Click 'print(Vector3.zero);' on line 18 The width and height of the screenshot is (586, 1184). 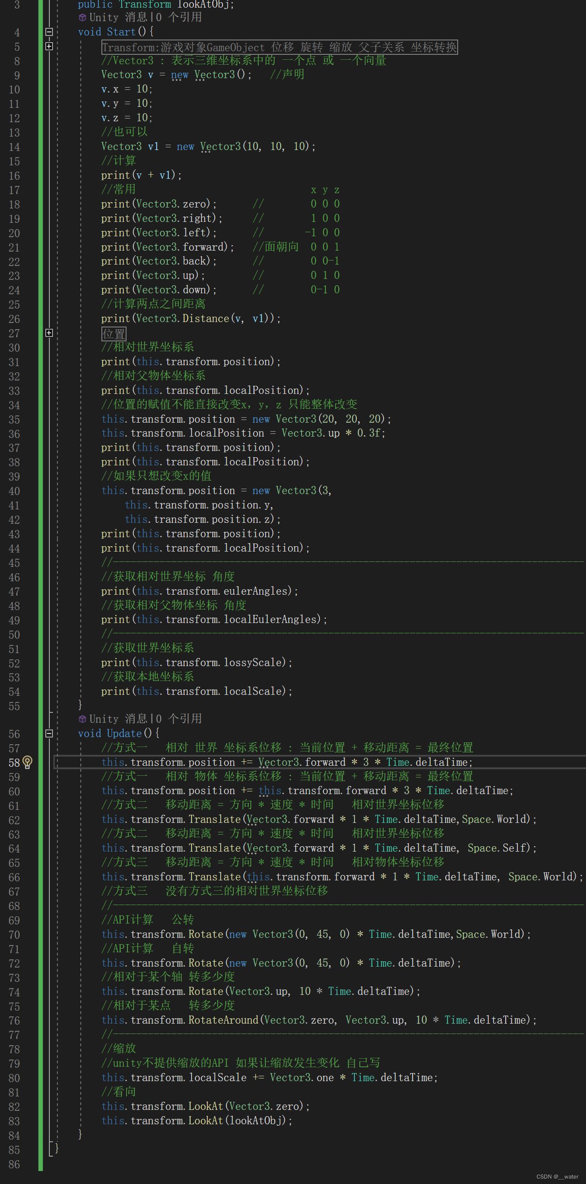tap(159, 203)
